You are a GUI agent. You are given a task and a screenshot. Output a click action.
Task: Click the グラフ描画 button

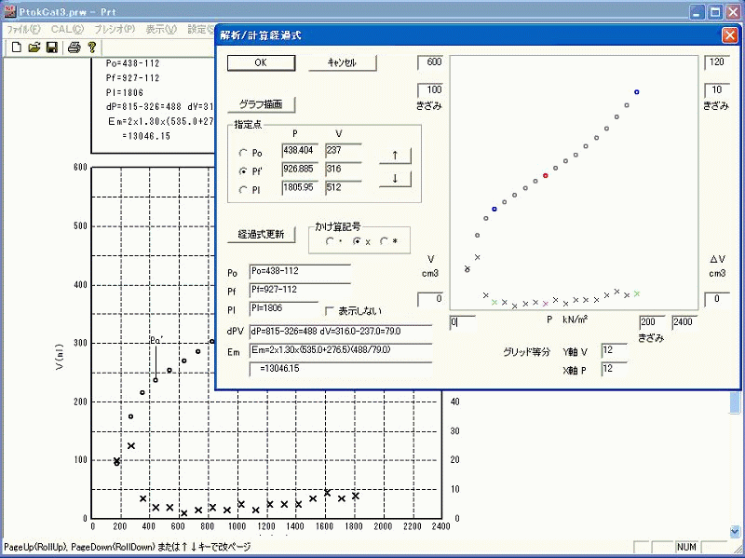click(261, 103)
